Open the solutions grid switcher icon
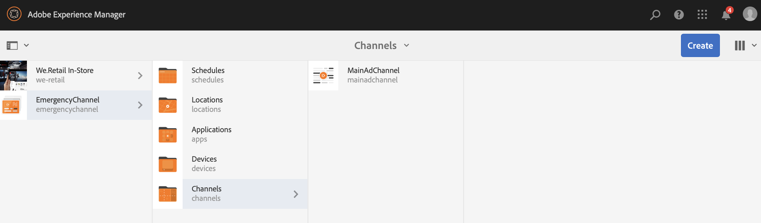 702,15
